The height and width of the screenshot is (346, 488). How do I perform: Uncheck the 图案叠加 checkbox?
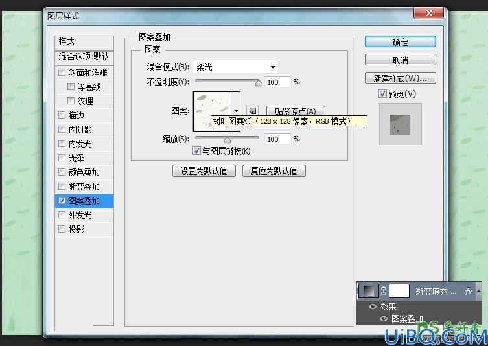tap(62, 201)
